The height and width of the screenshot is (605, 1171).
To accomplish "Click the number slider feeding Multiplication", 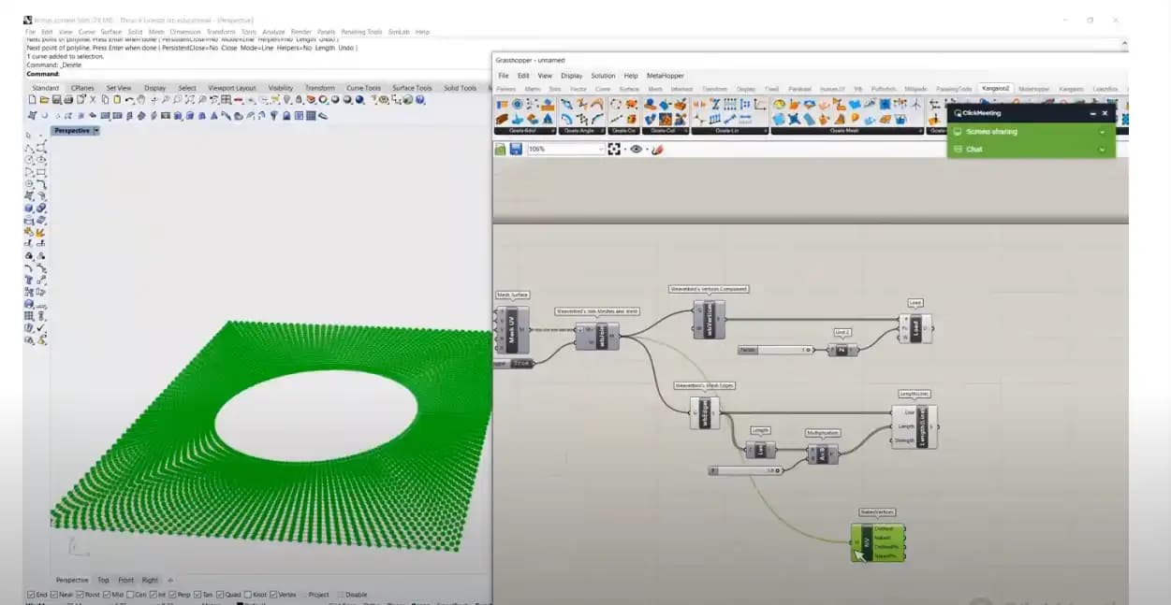I will coord(746,470).
